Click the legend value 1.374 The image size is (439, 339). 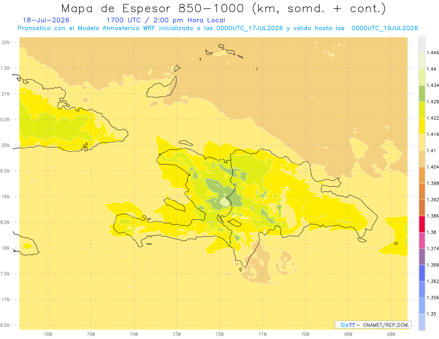432,248
